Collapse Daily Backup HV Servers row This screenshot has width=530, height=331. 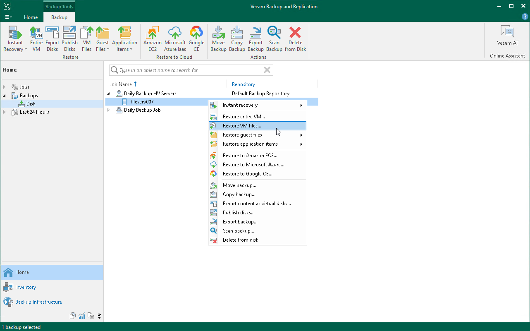point(109,94)
